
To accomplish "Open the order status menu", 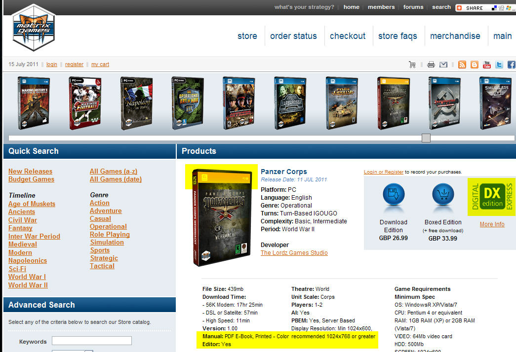I will tap(293, 36).
